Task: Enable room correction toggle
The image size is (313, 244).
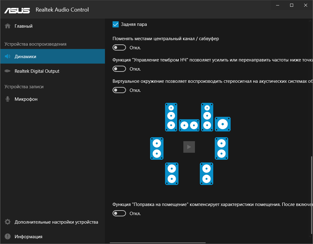Action: point(119,213)
